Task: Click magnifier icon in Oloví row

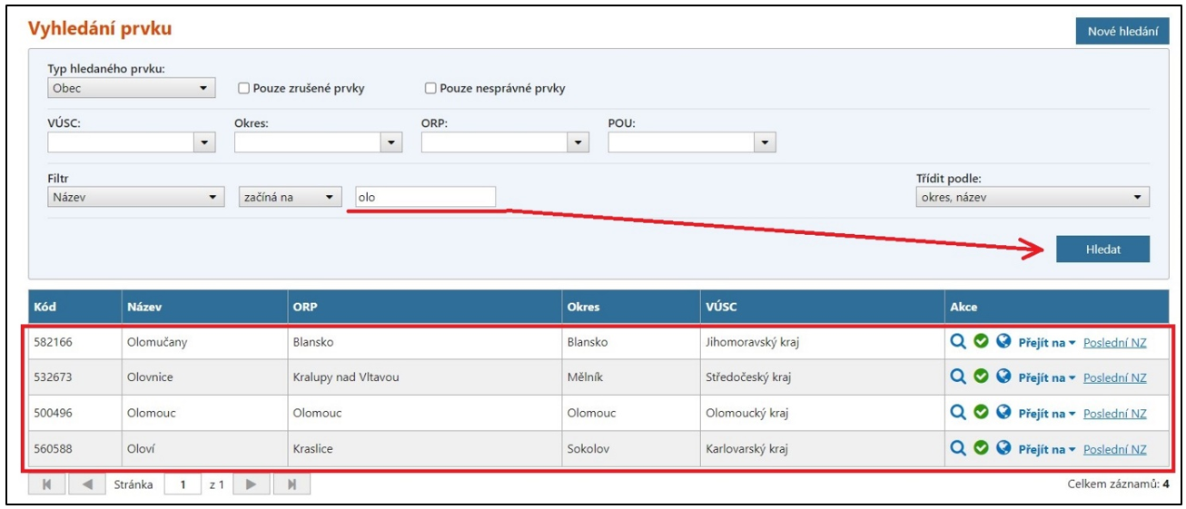Action: pos(957,449)
